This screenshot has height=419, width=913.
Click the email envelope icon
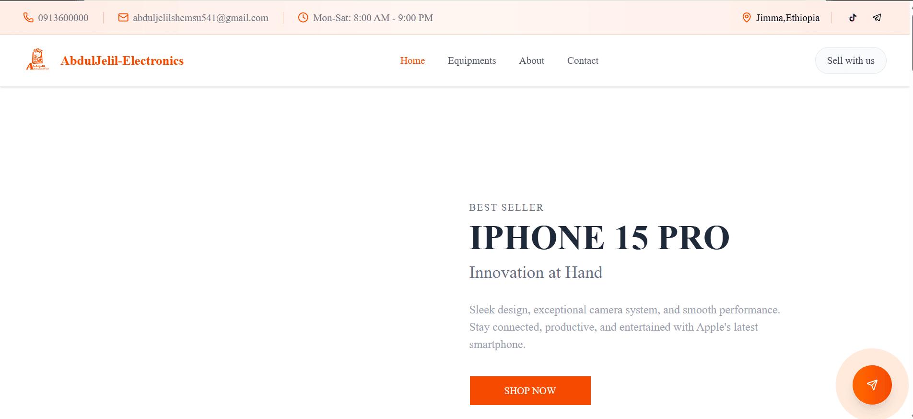[123, 18]
